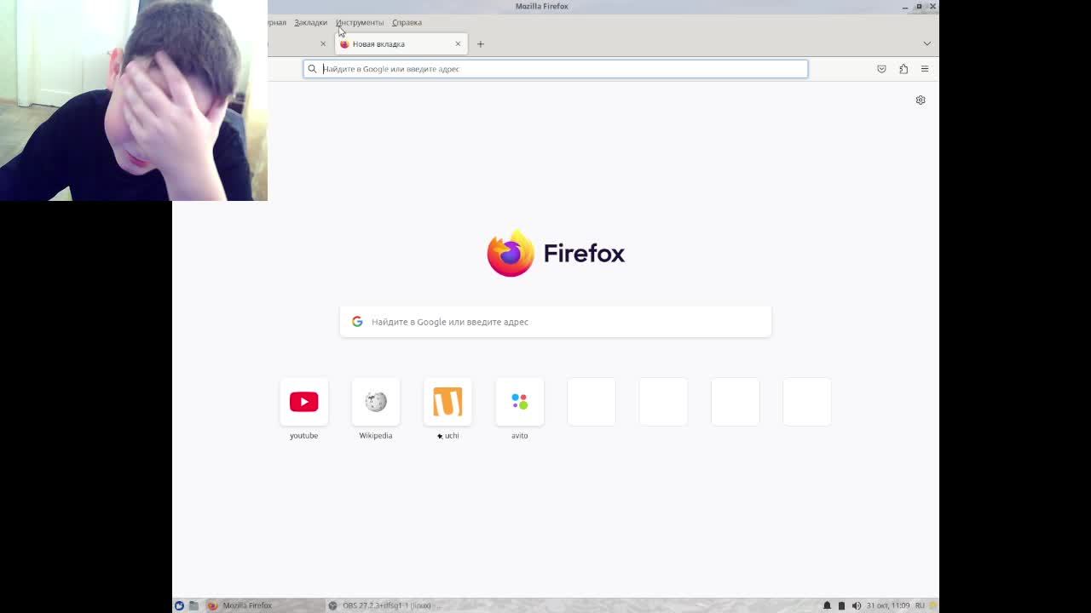Screen dimensions: 1091x613
Task: Focus the address bar search field
Action: coord(556,69)
